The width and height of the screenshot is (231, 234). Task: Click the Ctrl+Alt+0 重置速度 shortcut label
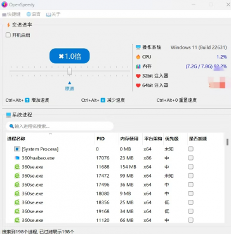176,100
